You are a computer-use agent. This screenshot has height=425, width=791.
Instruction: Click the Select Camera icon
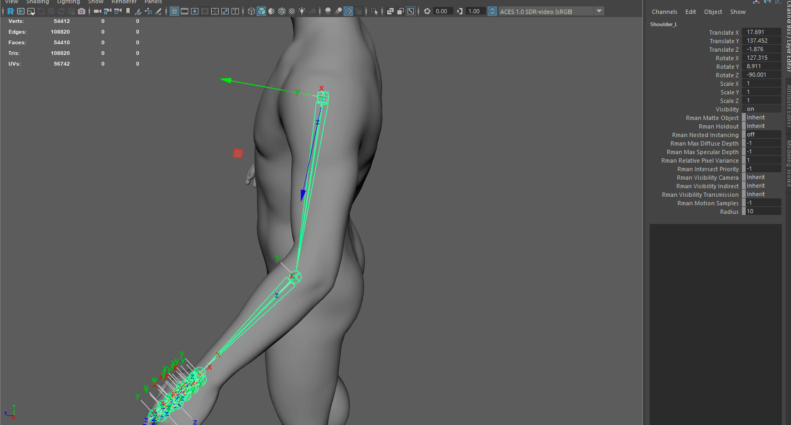(98, 11)
